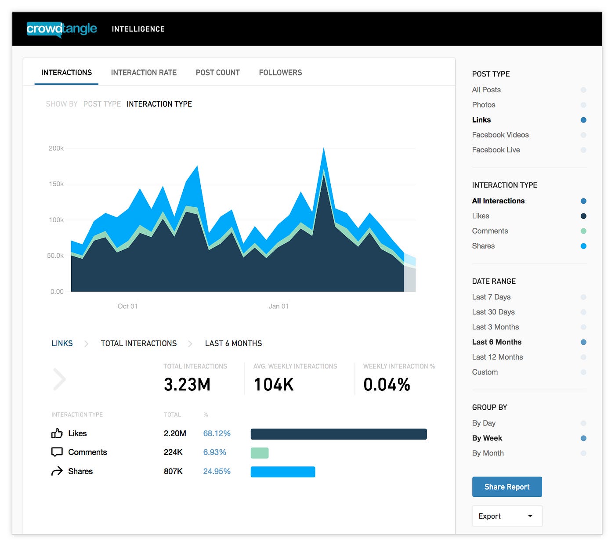Image resolution: width=615 pixels, height=545 pixels.
Task: Click the dark navy Likes color dot
Action: [x=583, y=216]
